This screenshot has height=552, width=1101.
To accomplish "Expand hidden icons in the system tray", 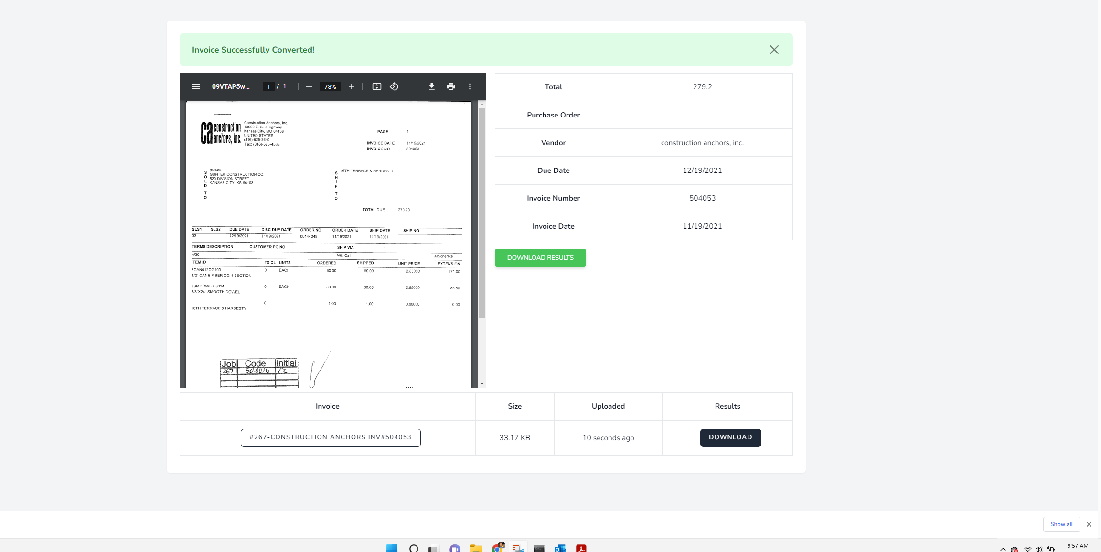I will coord(1003,548).
